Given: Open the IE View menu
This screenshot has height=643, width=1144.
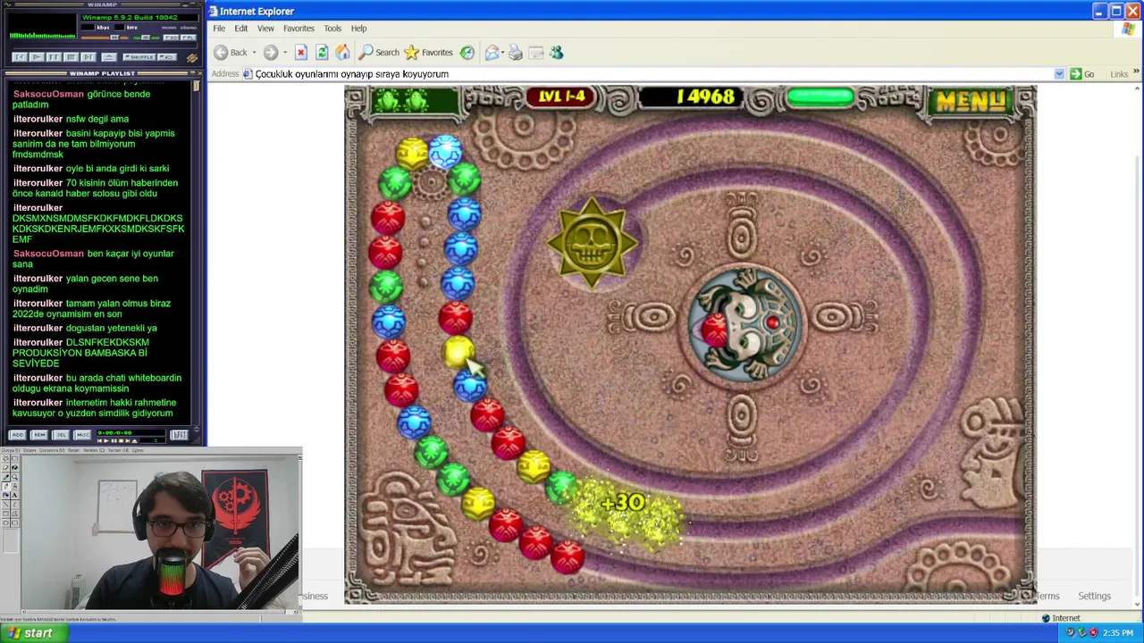Looking at the screenshot, I should click(265, 29).
